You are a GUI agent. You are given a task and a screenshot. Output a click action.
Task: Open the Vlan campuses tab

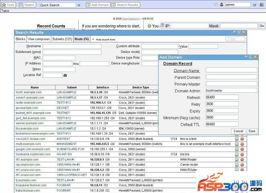(39, 39)
